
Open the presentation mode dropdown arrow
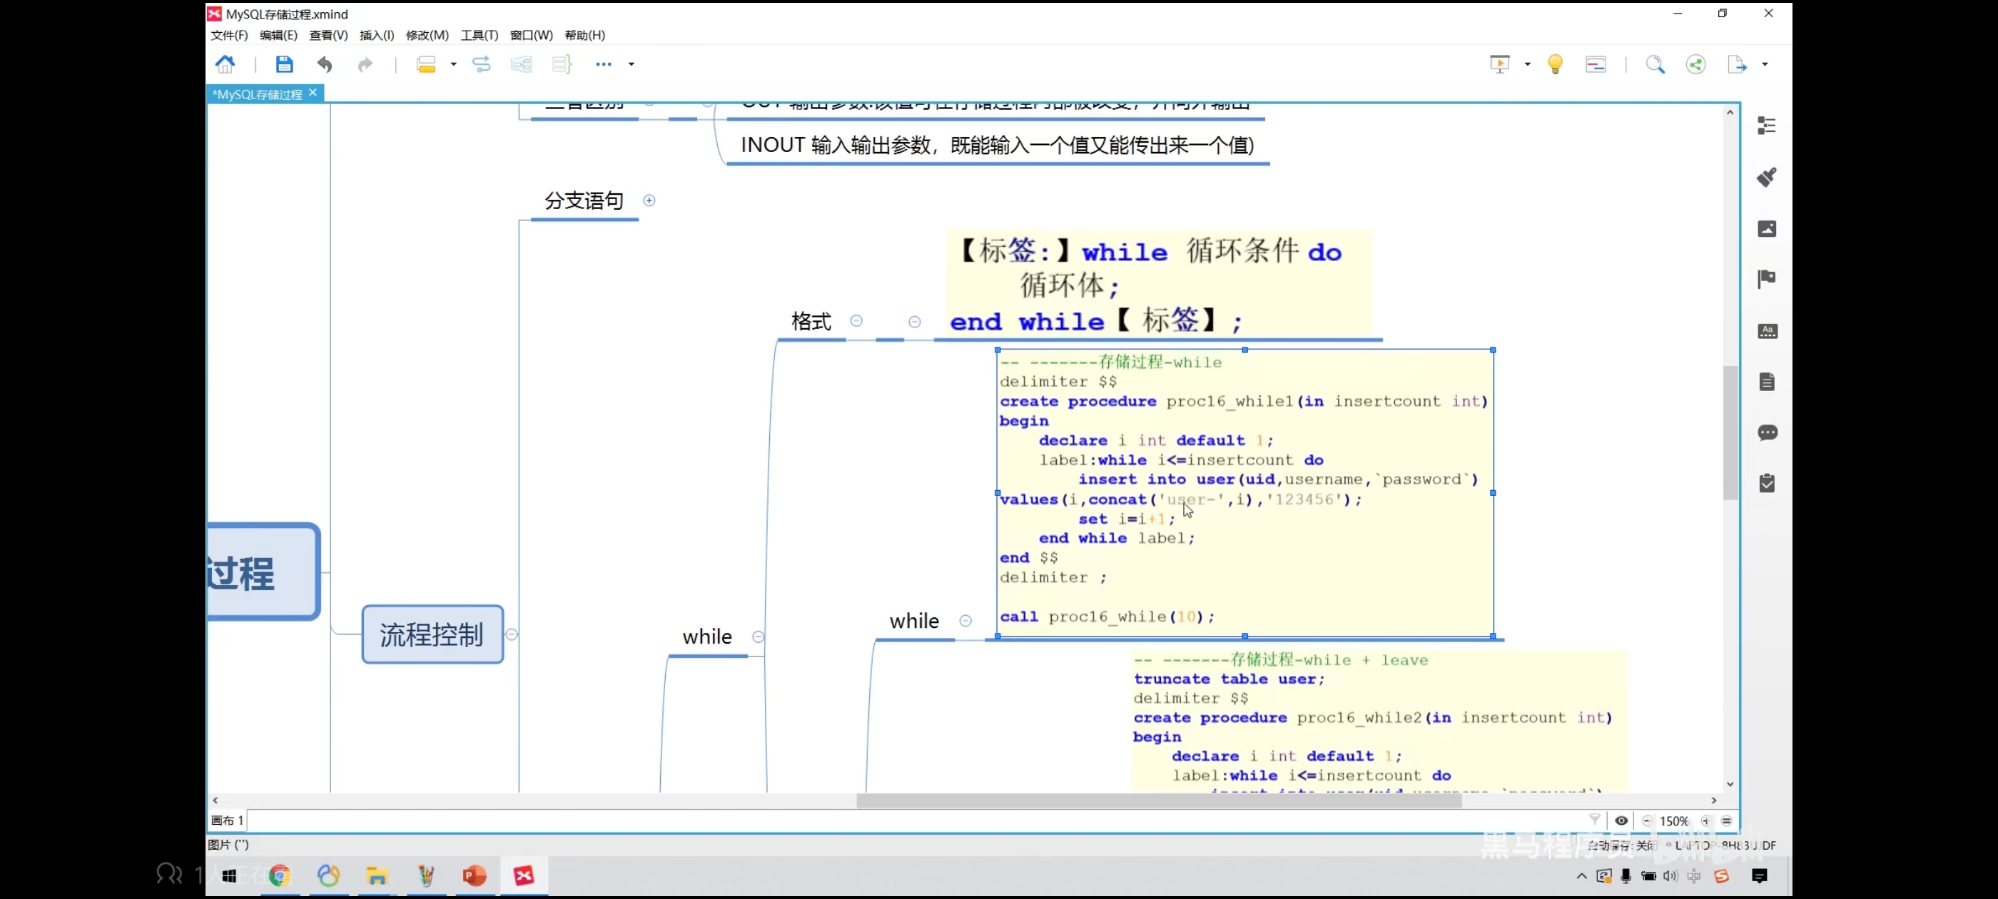[1527, 64]
